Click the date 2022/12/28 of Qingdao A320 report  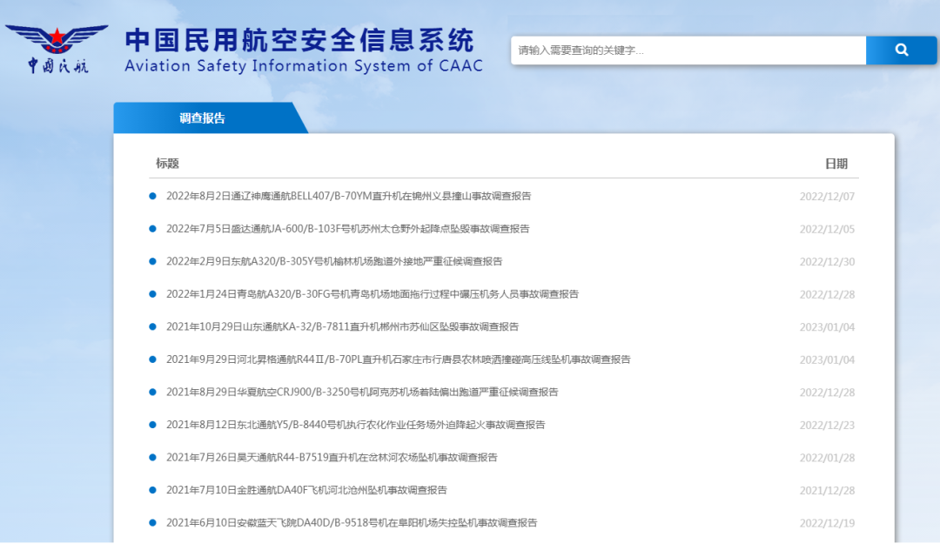pyautogui.click(x=828, y=294)
